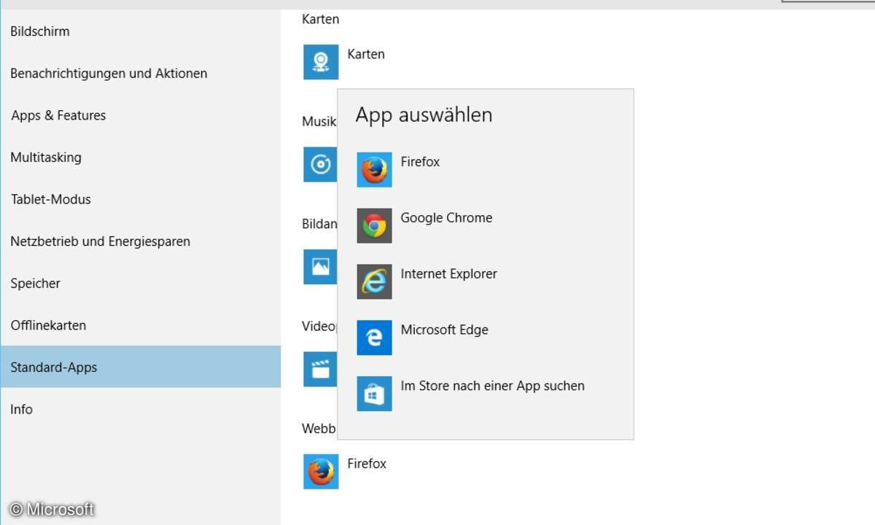Click the Karten default app name
Screen dimensions: 875x525
(366, 54)
